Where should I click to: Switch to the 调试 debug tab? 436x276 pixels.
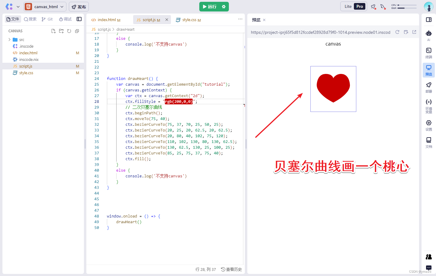[x=65, y=19]
